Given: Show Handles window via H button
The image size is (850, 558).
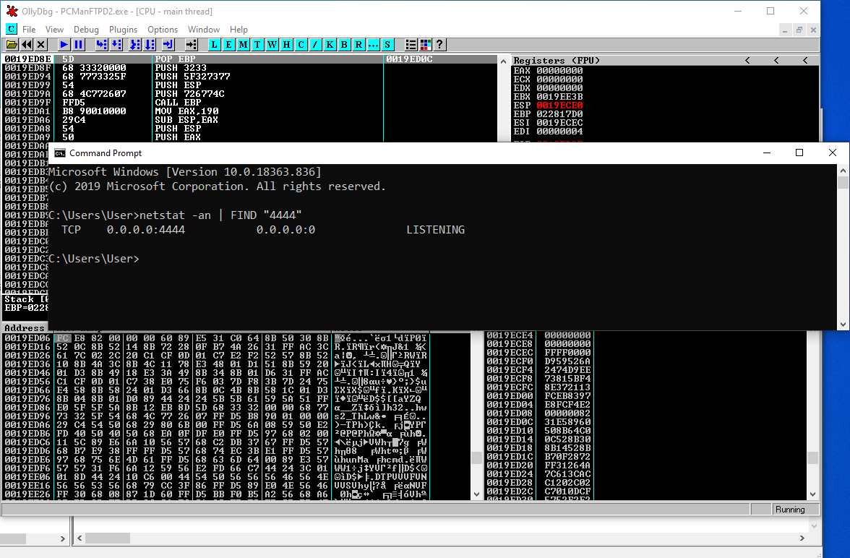Looking at the screenshot, I should [x=287, y=45].
